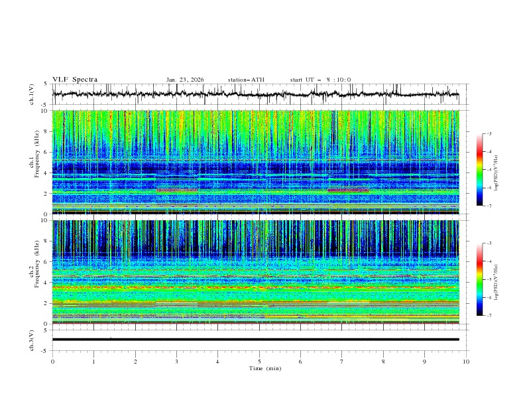Click the purple band near 2 kHz at minute 7 in ch.1
The image size is (525, 406).
(x=348, y=190)
